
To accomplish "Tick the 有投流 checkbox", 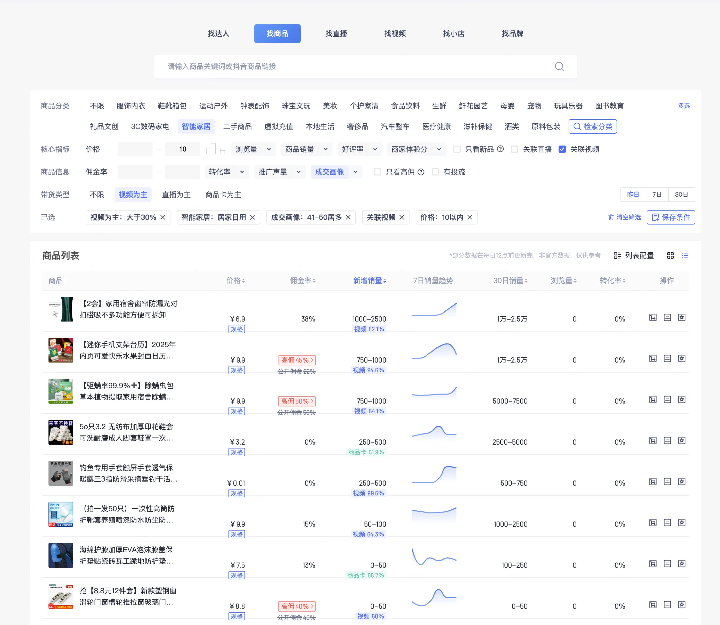I will pyautogui.click(x=435, y=172).
